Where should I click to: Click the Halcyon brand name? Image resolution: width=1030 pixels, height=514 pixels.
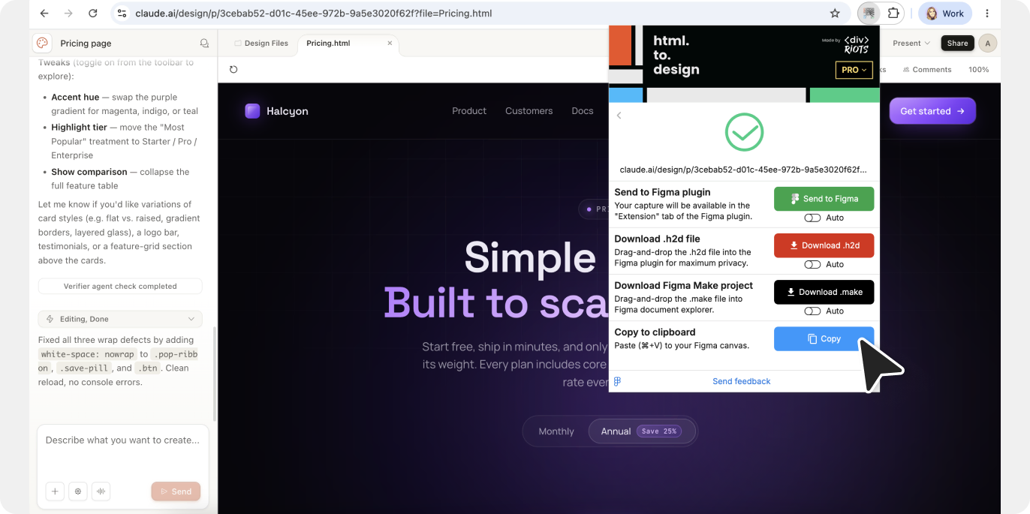point(288,111)
